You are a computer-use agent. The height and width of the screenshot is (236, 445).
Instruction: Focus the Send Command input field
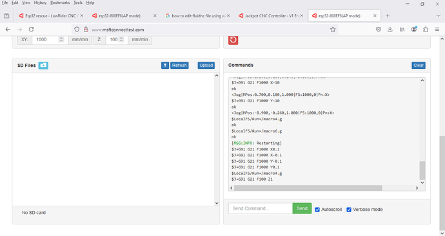[261, 208]
